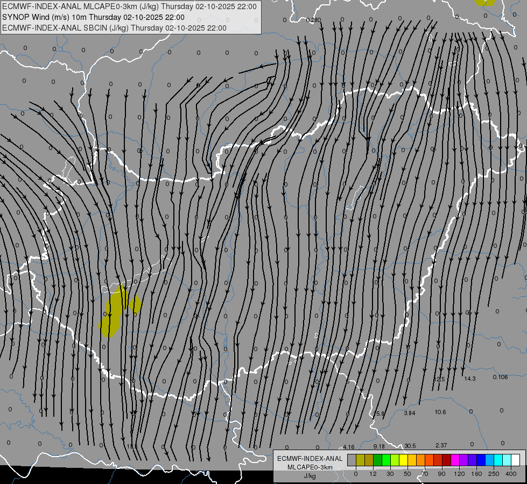
Task: Click the 0.106 grid value
Action: [x=500, y=377]
